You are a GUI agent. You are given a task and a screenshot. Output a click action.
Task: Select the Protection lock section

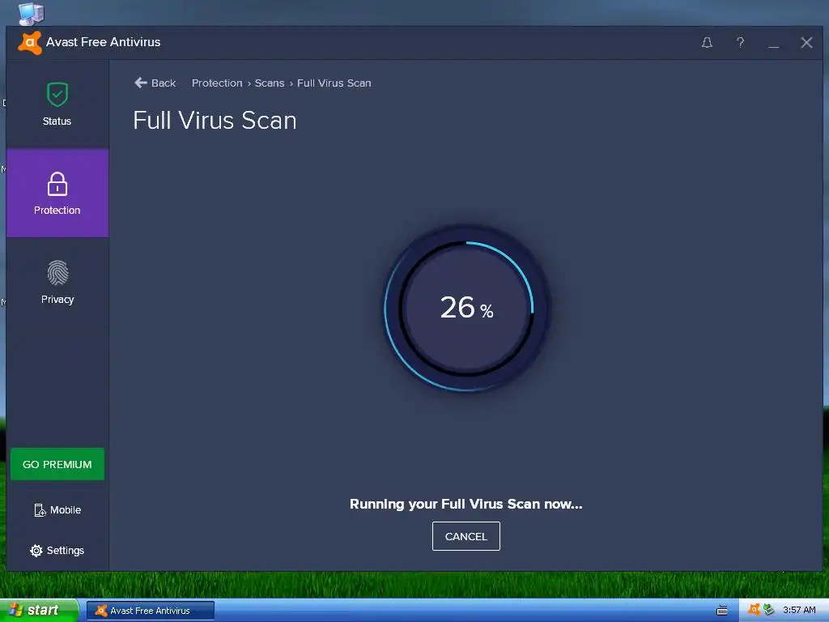point(57,193)
